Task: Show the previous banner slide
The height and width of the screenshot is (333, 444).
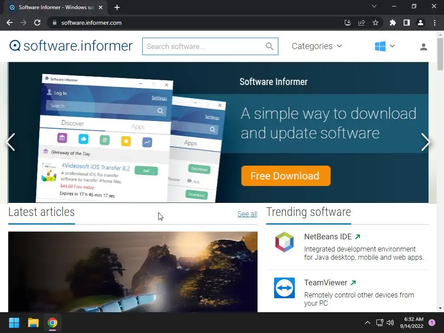Action: (x=10, y=142)
